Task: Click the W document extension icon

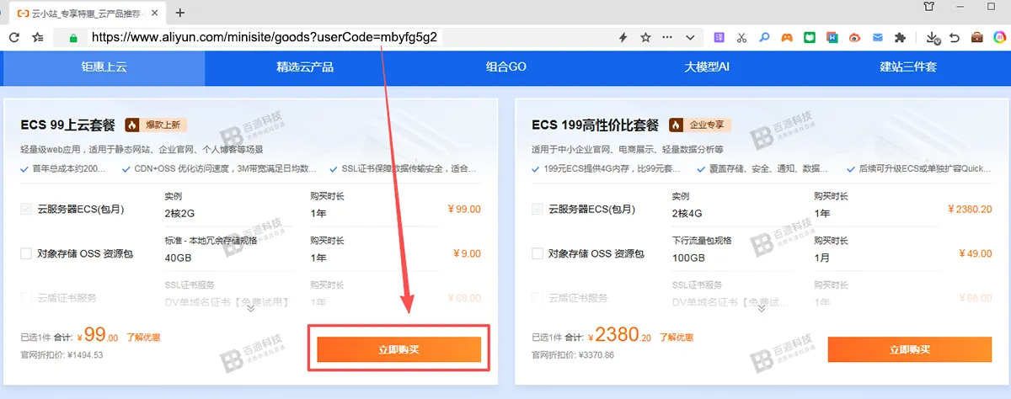Action: (832, 38)
